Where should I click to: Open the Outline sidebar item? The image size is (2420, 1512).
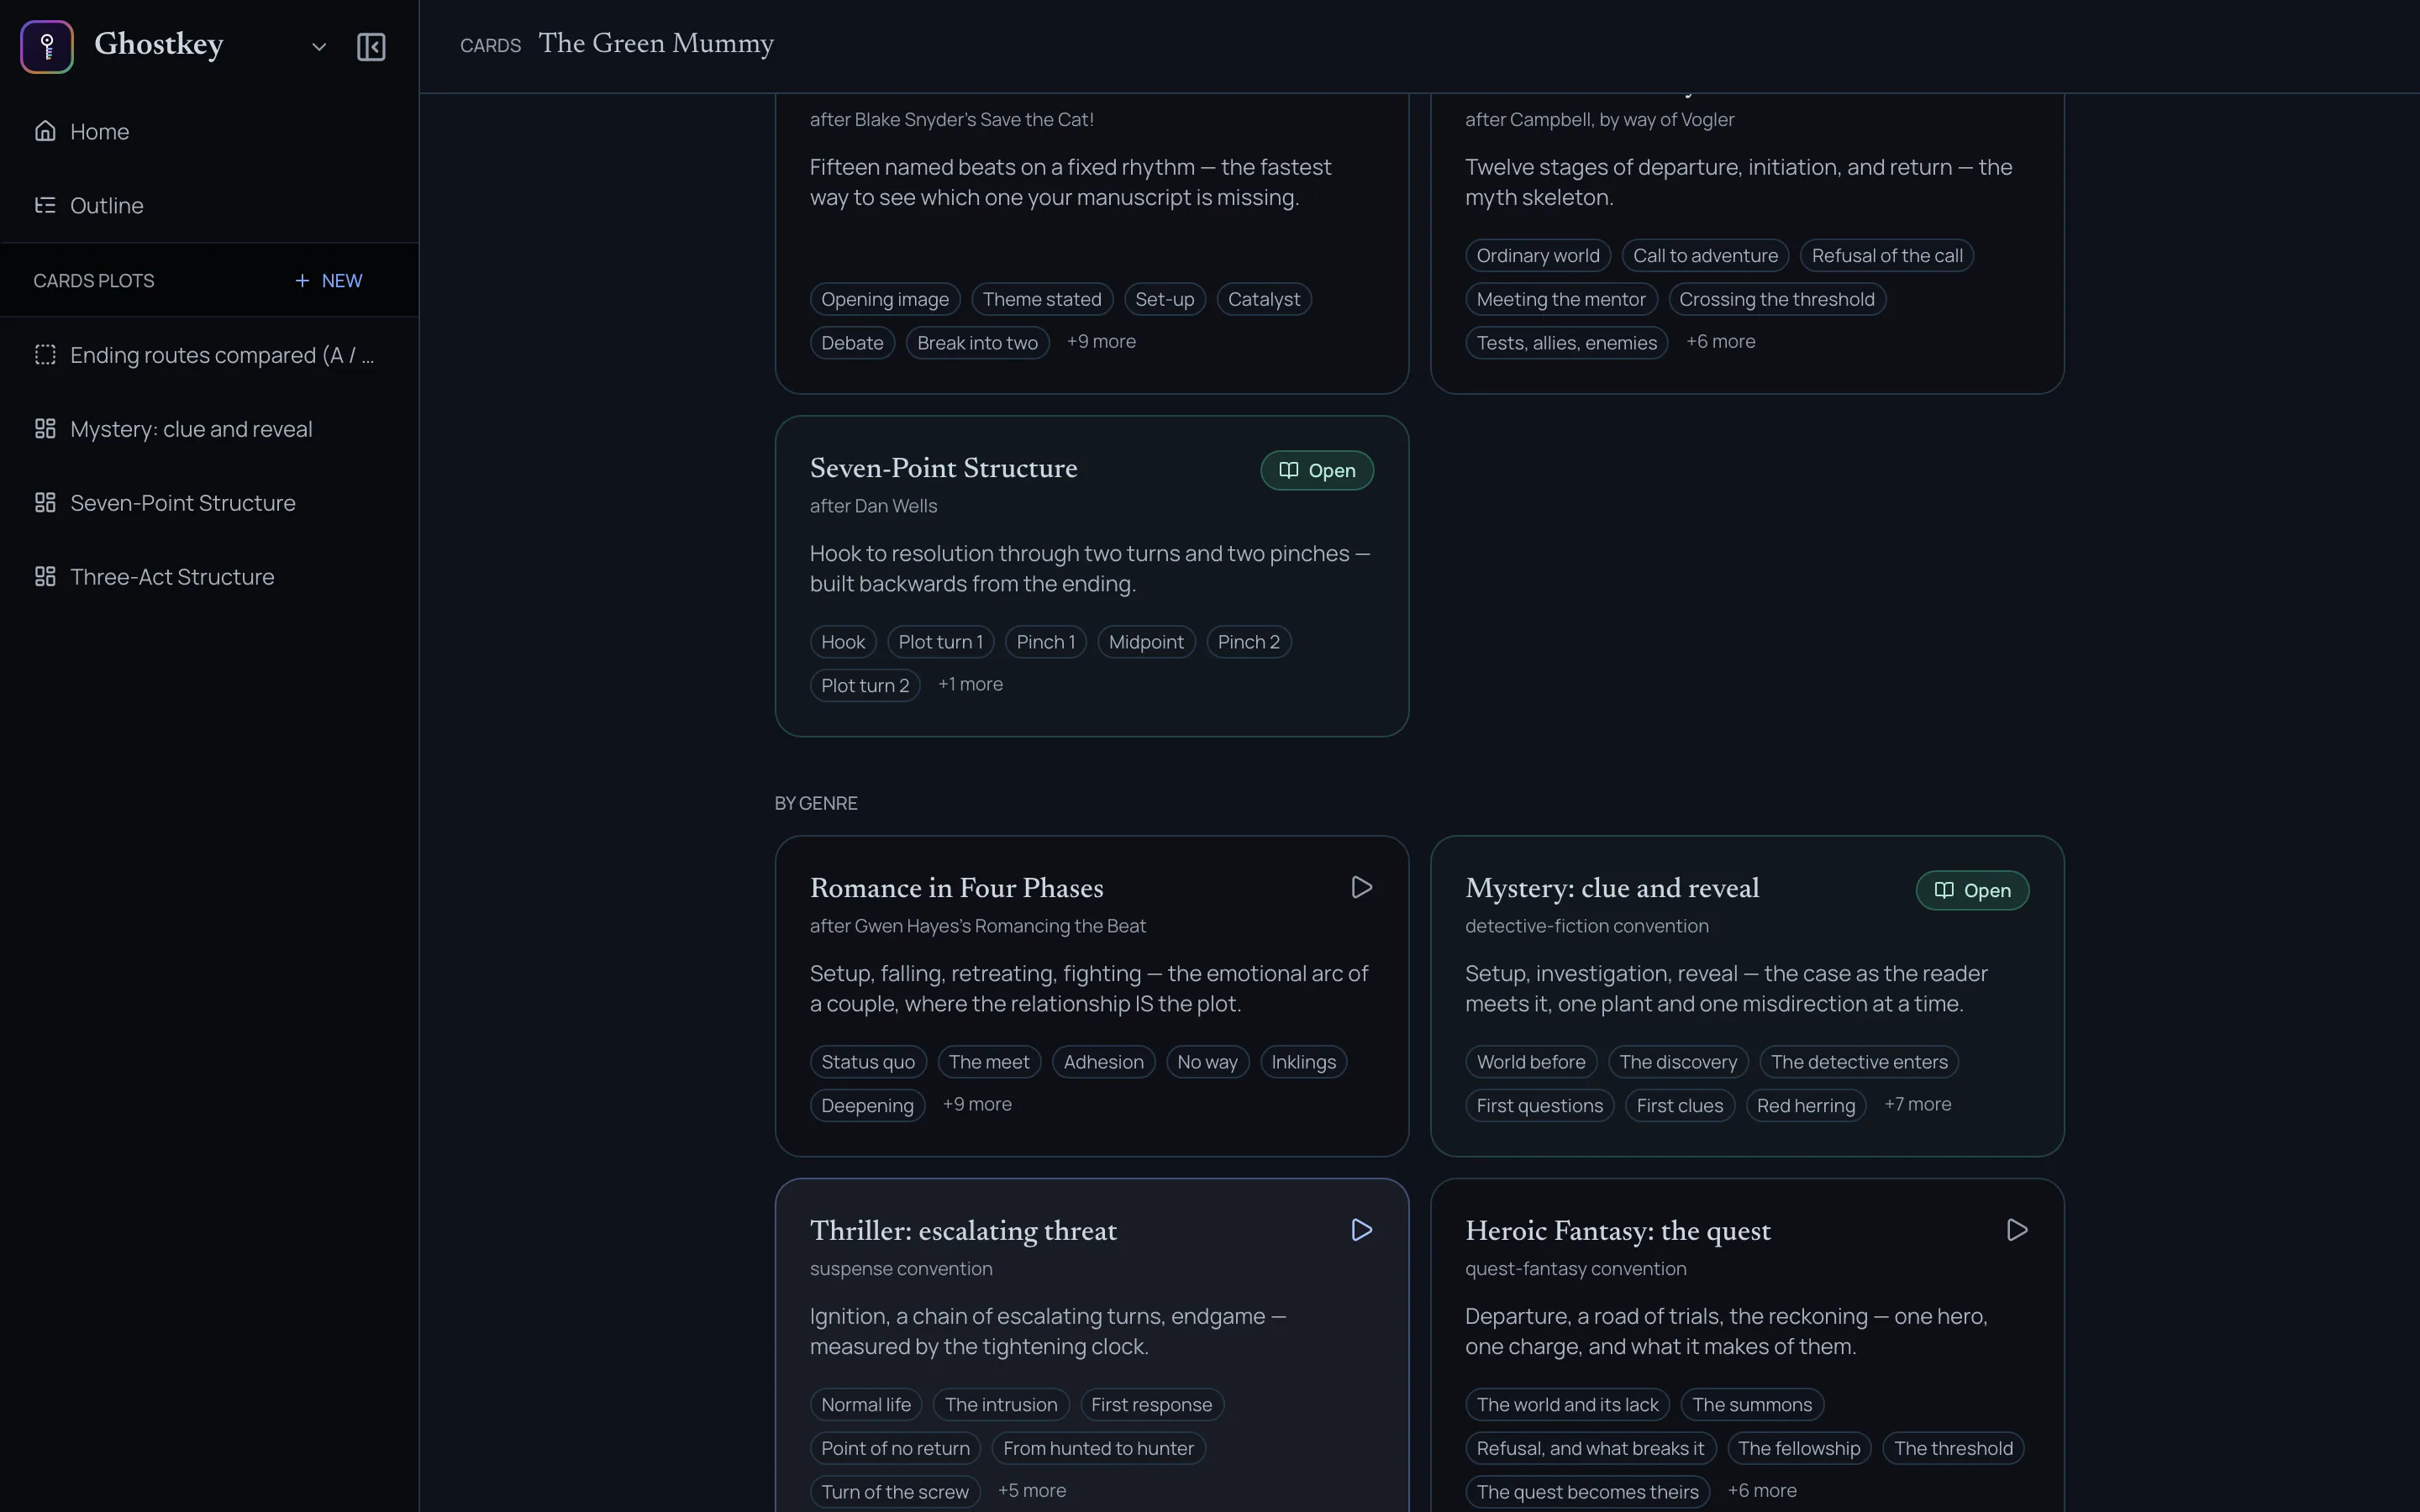pos(209,206)
